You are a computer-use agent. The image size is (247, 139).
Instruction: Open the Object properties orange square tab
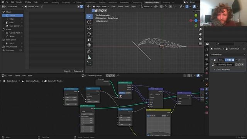tap(207, 85)
